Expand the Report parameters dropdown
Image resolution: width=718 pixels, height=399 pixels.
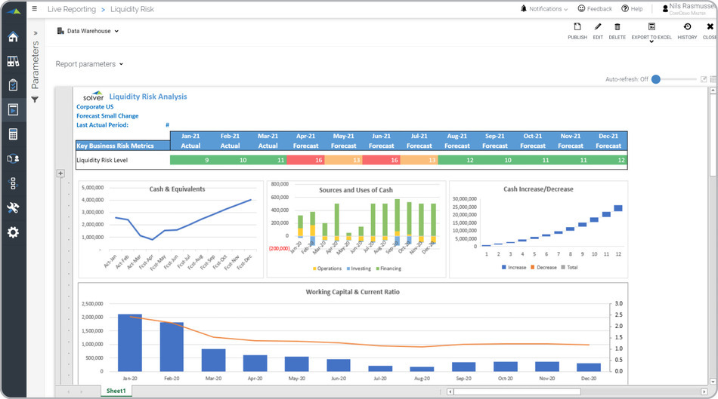pos(89,64)
